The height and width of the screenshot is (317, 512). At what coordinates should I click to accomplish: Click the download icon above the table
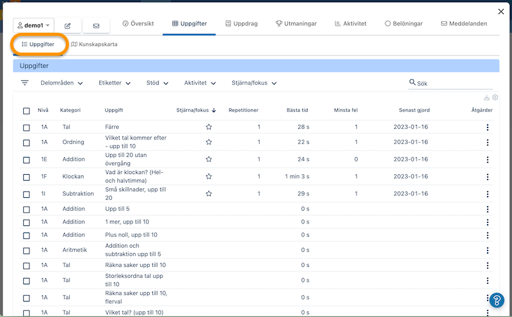[486, 97]
